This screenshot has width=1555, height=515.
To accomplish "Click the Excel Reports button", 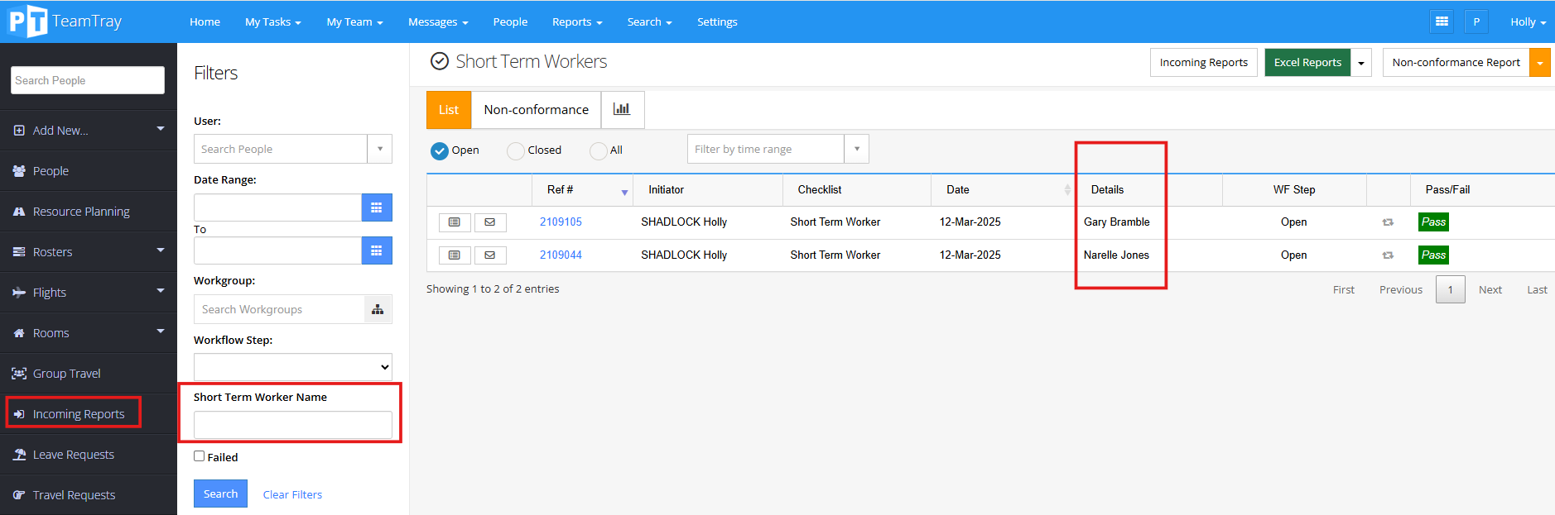I will (1307, 63).
